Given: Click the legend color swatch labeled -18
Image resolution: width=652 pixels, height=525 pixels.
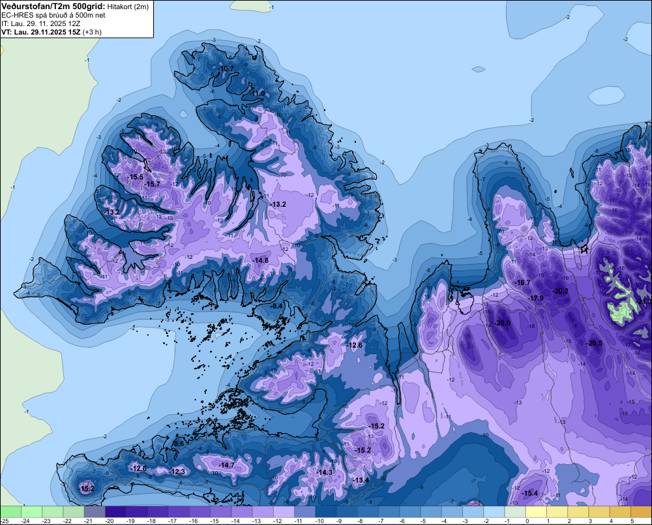Looking at the screenshot, I should coord(158,511).
